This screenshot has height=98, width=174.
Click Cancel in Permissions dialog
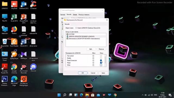pyautogui.click(x=93, y=73)
